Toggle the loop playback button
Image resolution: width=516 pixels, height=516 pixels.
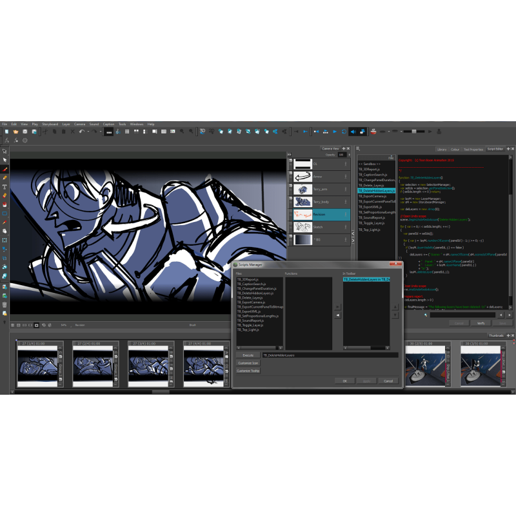(344, 131)
